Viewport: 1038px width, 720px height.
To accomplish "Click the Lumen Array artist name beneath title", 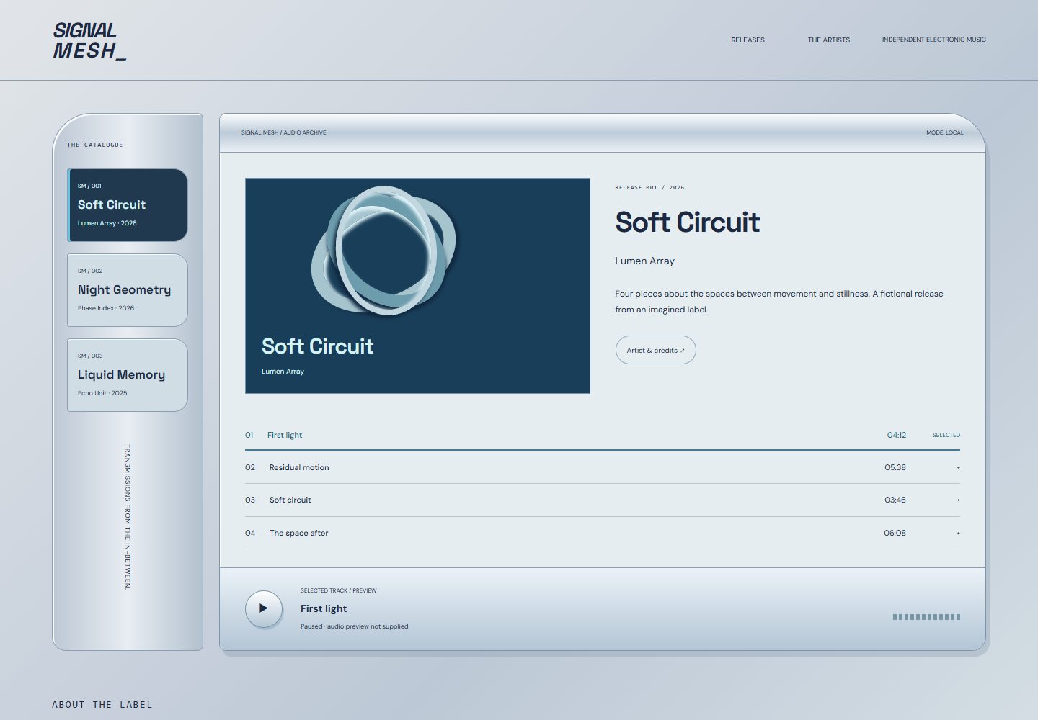I will (644, 261).
